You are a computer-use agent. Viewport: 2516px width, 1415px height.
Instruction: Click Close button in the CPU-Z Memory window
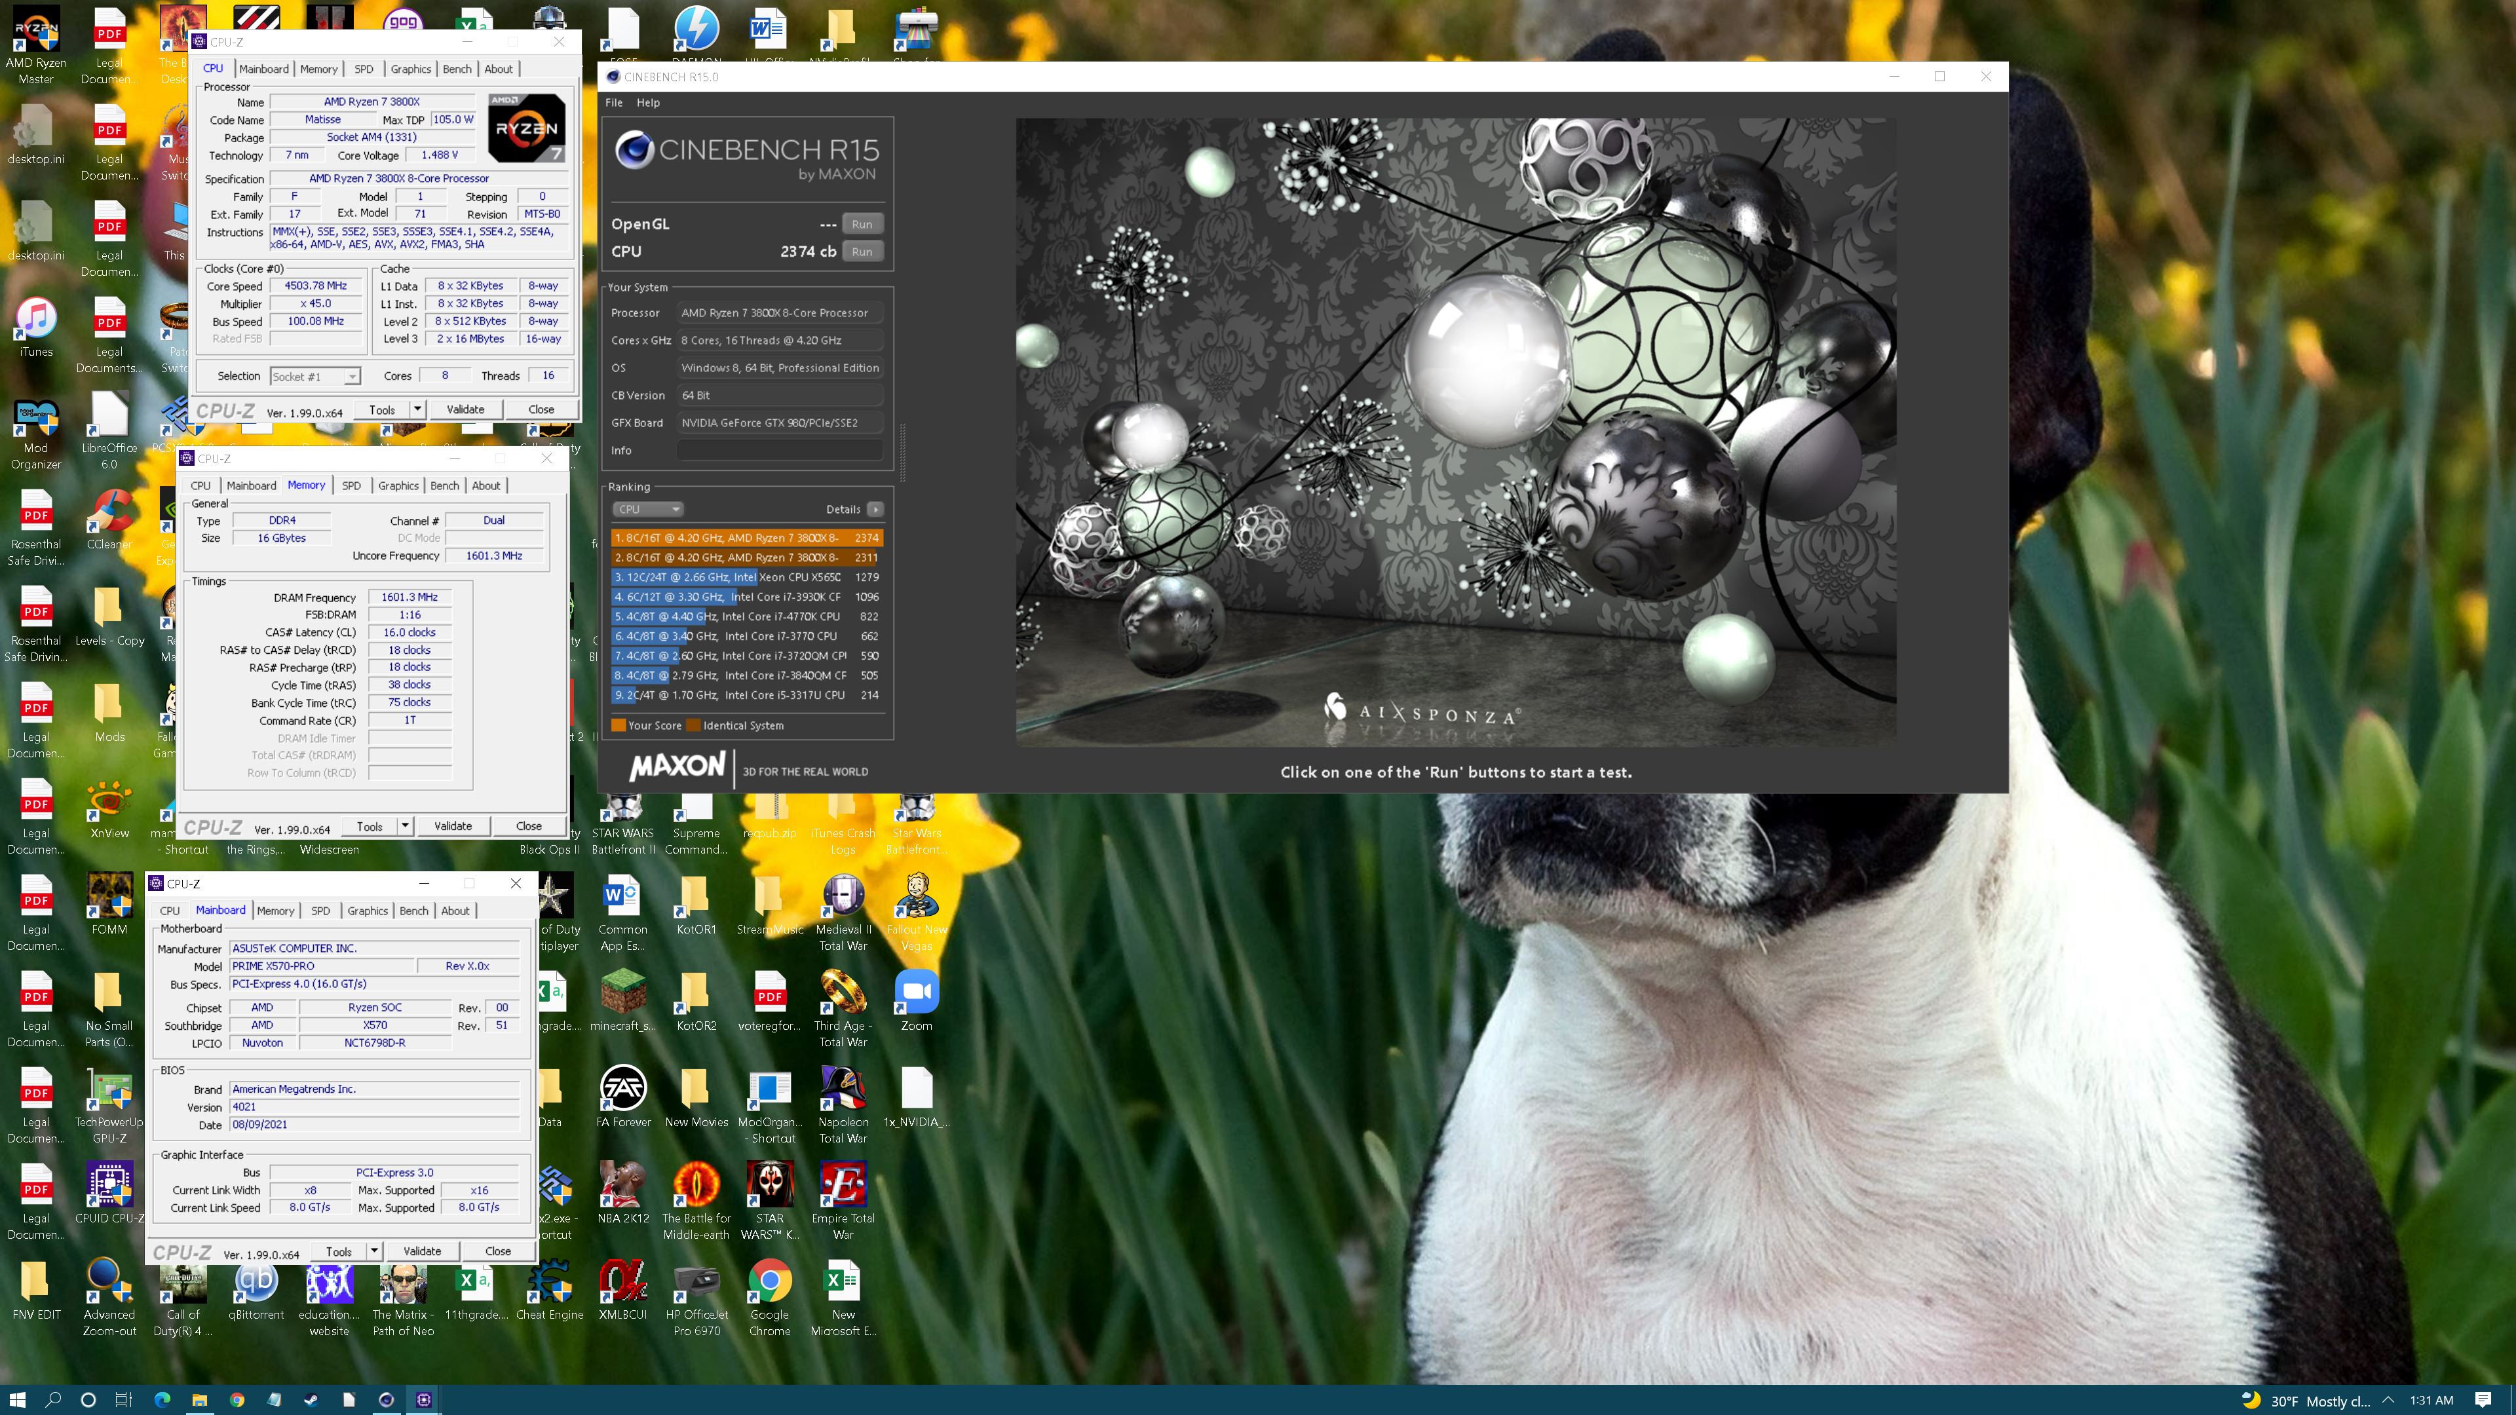[x=528, y=826]
